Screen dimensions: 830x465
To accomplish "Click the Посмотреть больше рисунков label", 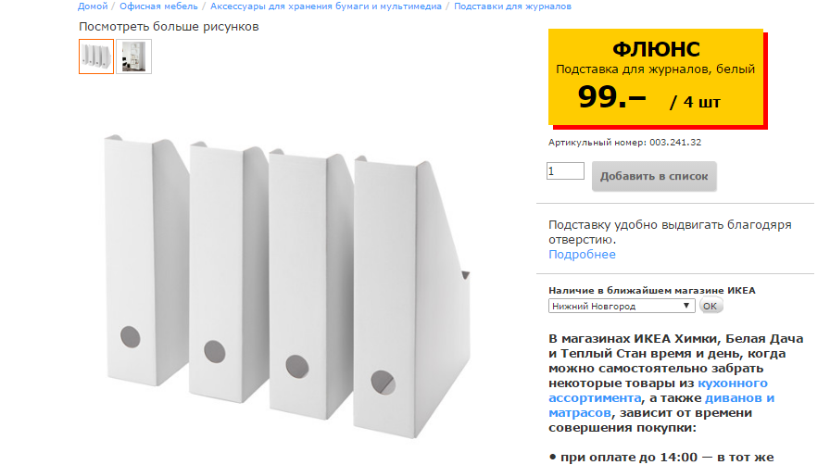I will point(169,27).
